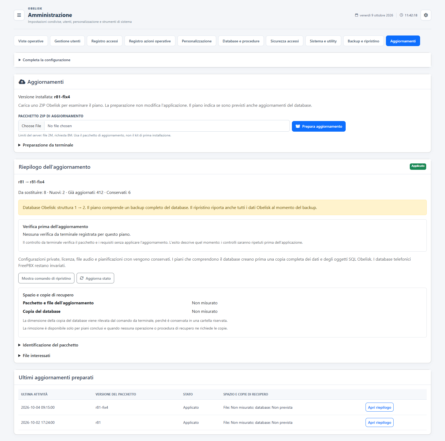The image size is (445, 441).
Task: Click the file input 'No file chosen' field
Action: tap(154, 126)
